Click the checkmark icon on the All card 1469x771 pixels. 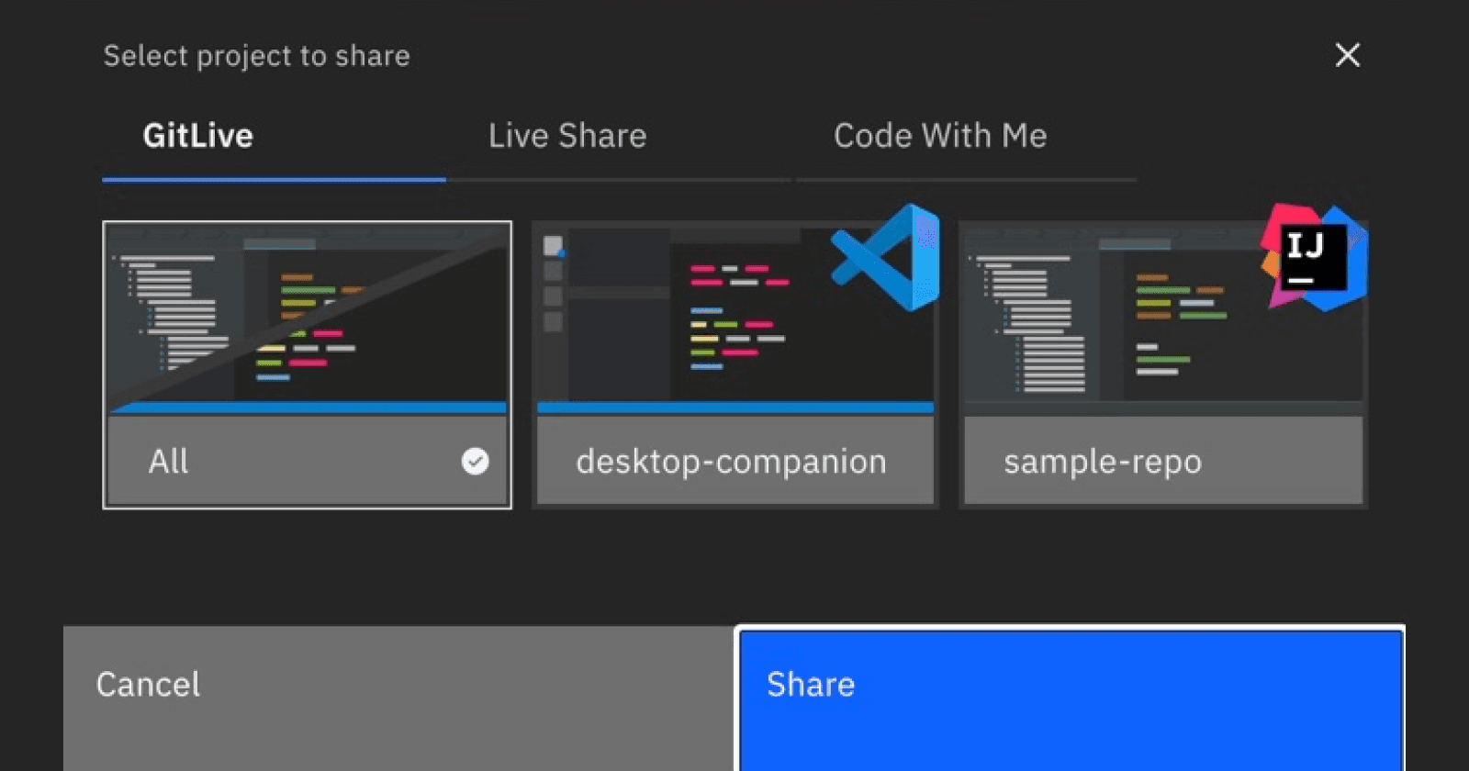point(475,461)
